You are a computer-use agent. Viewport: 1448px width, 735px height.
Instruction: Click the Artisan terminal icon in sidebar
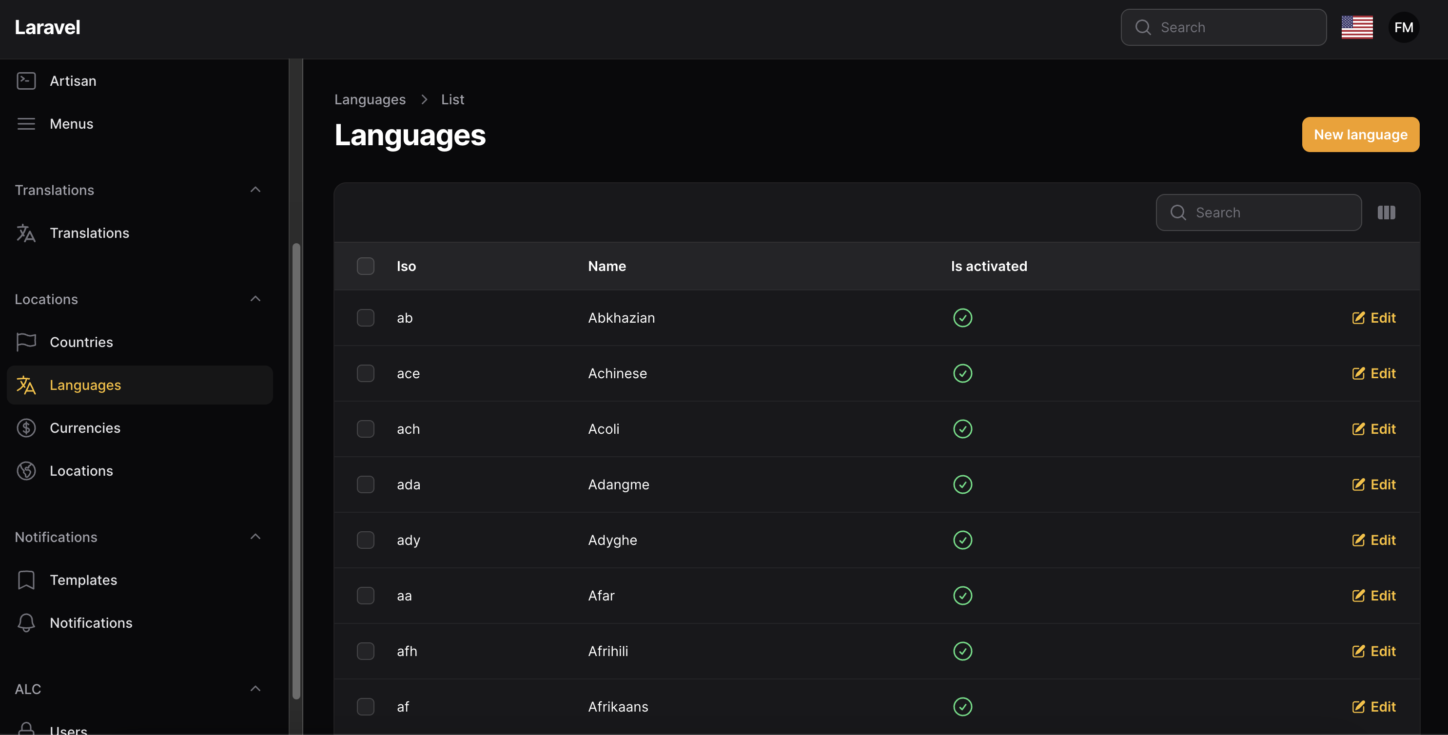(26, 81)
